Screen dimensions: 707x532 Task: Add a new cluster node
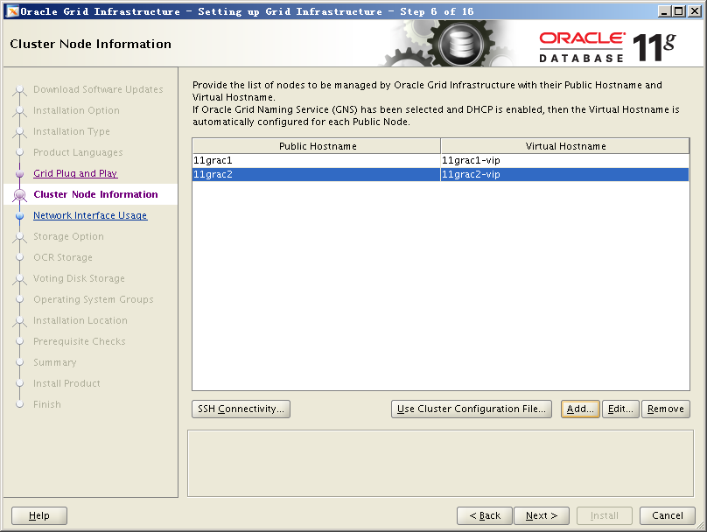580,409
